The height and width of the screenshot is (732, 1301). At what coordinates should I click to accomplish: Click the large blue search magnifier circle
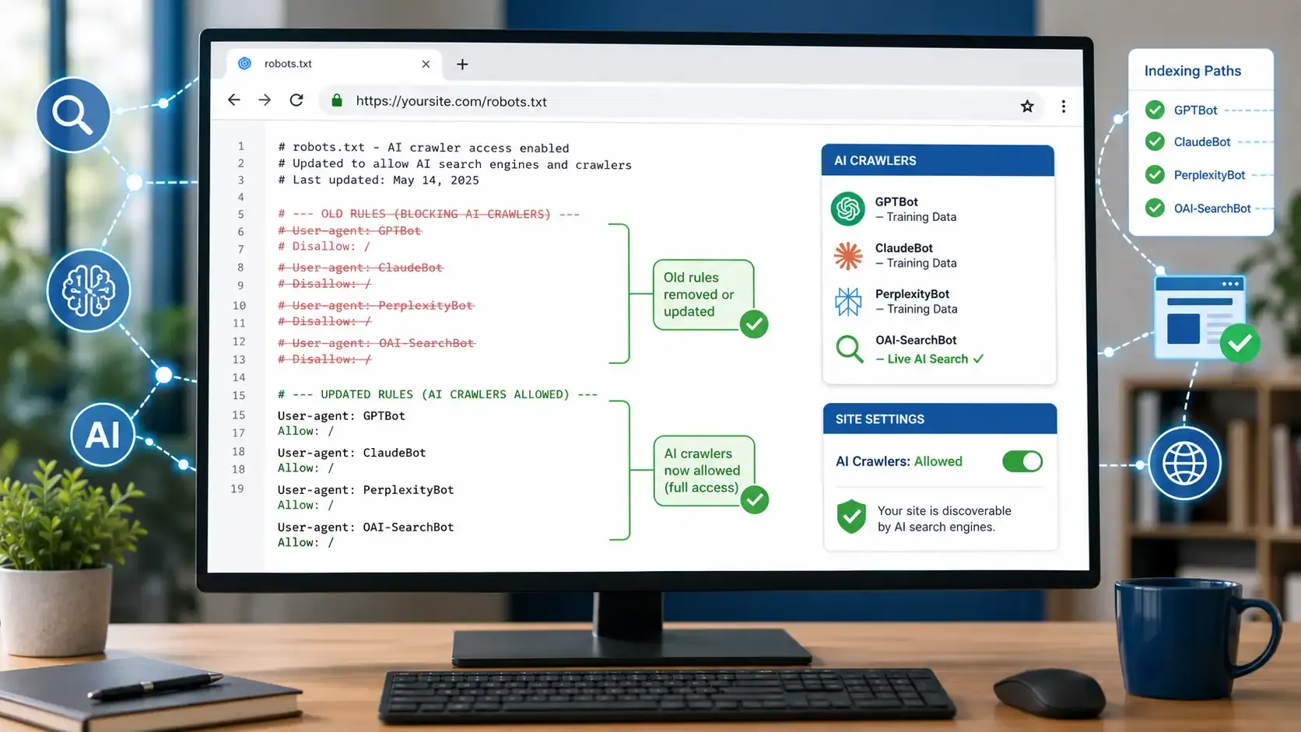coord(73,115)
